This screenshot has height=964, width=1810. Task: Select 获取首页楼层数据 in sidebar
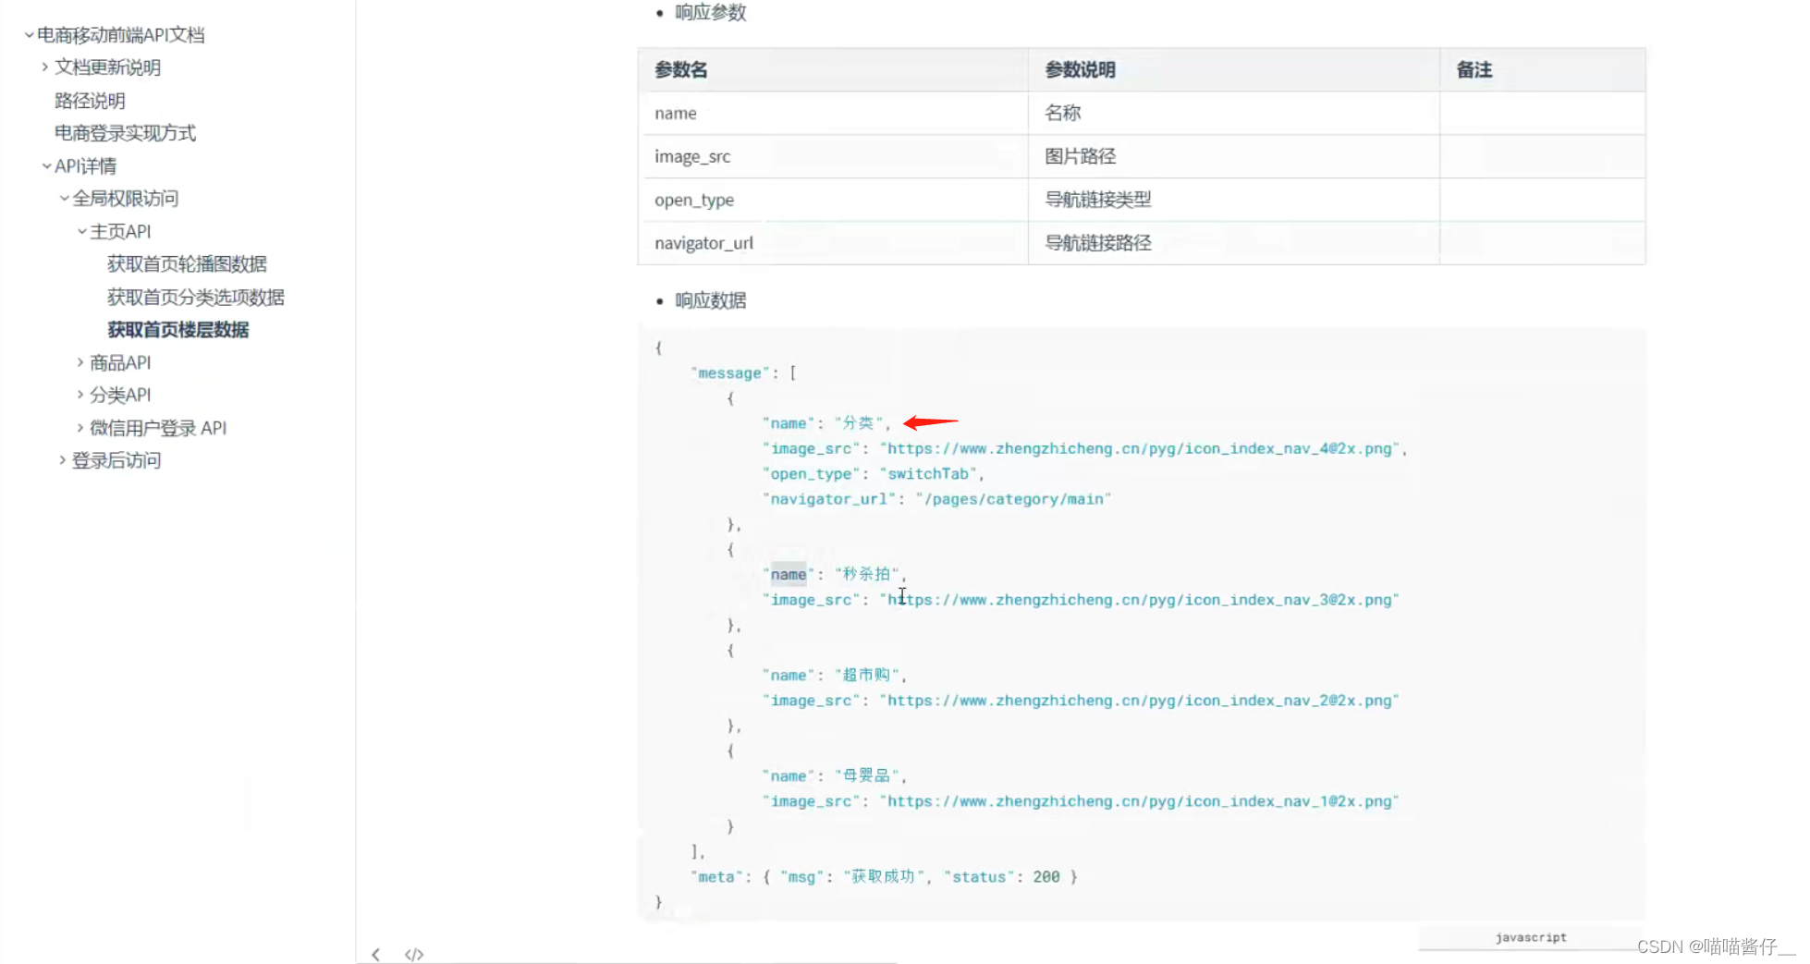[177, 330]
